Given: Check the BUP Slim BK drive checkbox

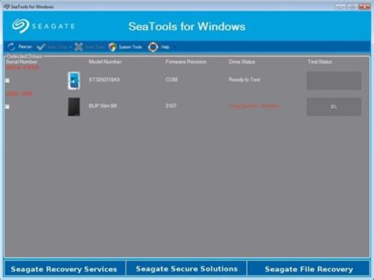Looking at the screenshot, I should point(7,107).
